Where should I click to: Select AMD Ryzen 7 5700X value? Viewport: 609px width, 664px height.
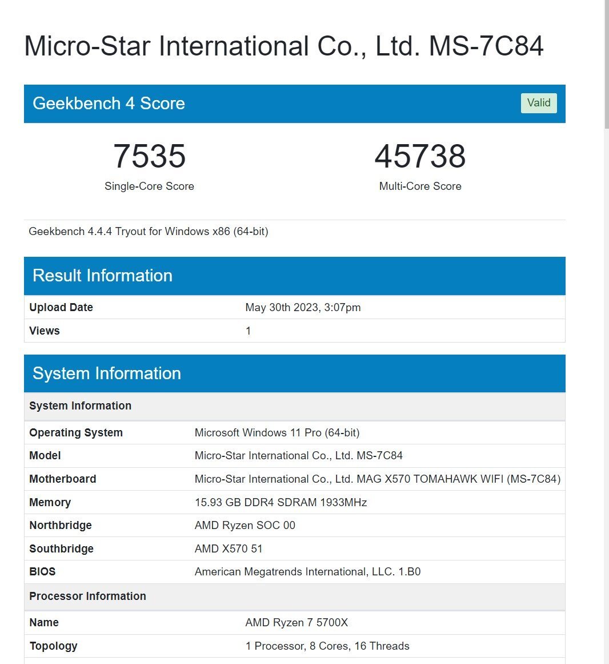click(297, 622)
